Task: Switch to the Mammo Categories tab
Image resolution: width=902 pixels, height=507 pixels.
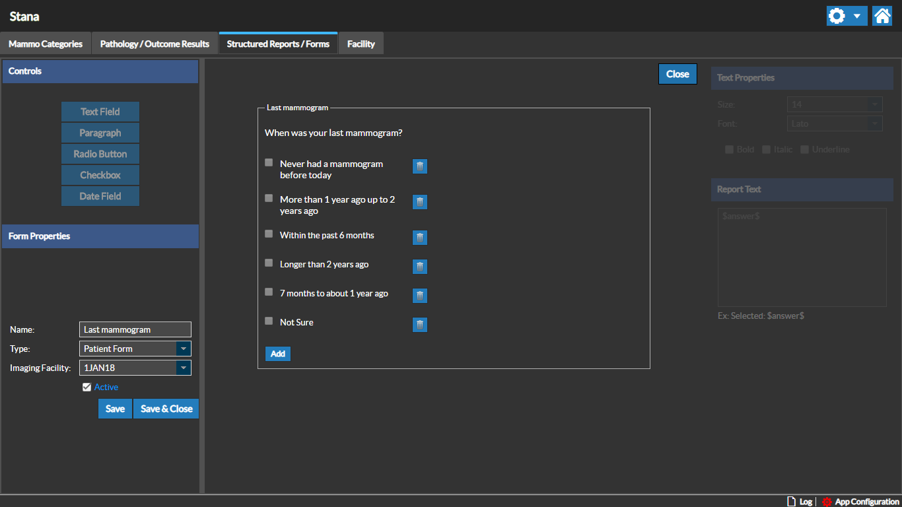Action: pos(46,44)
